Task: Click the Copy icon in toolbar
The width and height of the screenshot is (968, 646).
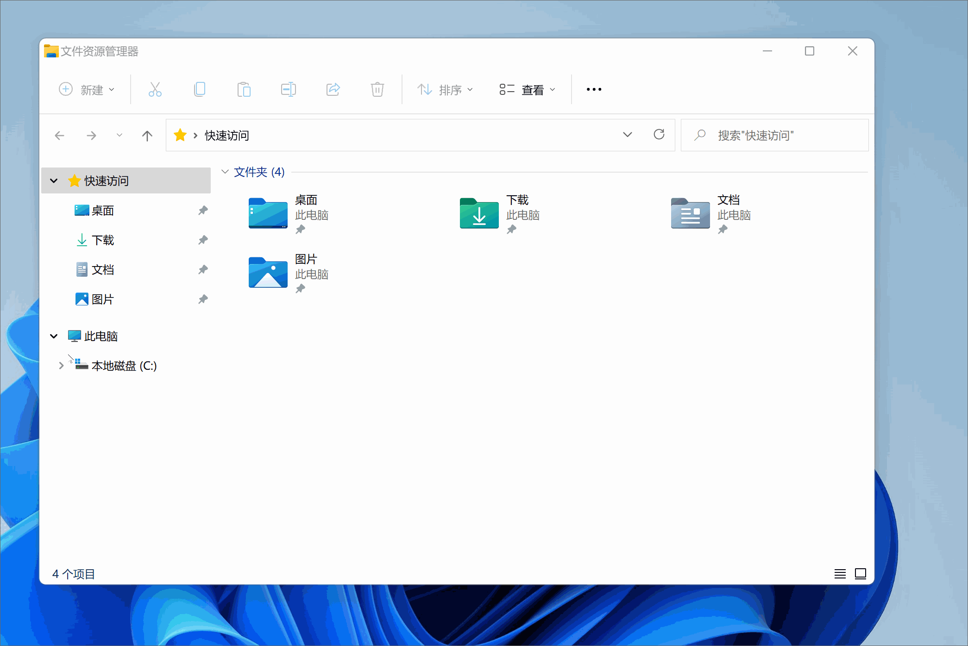Action: pos(200,89)
